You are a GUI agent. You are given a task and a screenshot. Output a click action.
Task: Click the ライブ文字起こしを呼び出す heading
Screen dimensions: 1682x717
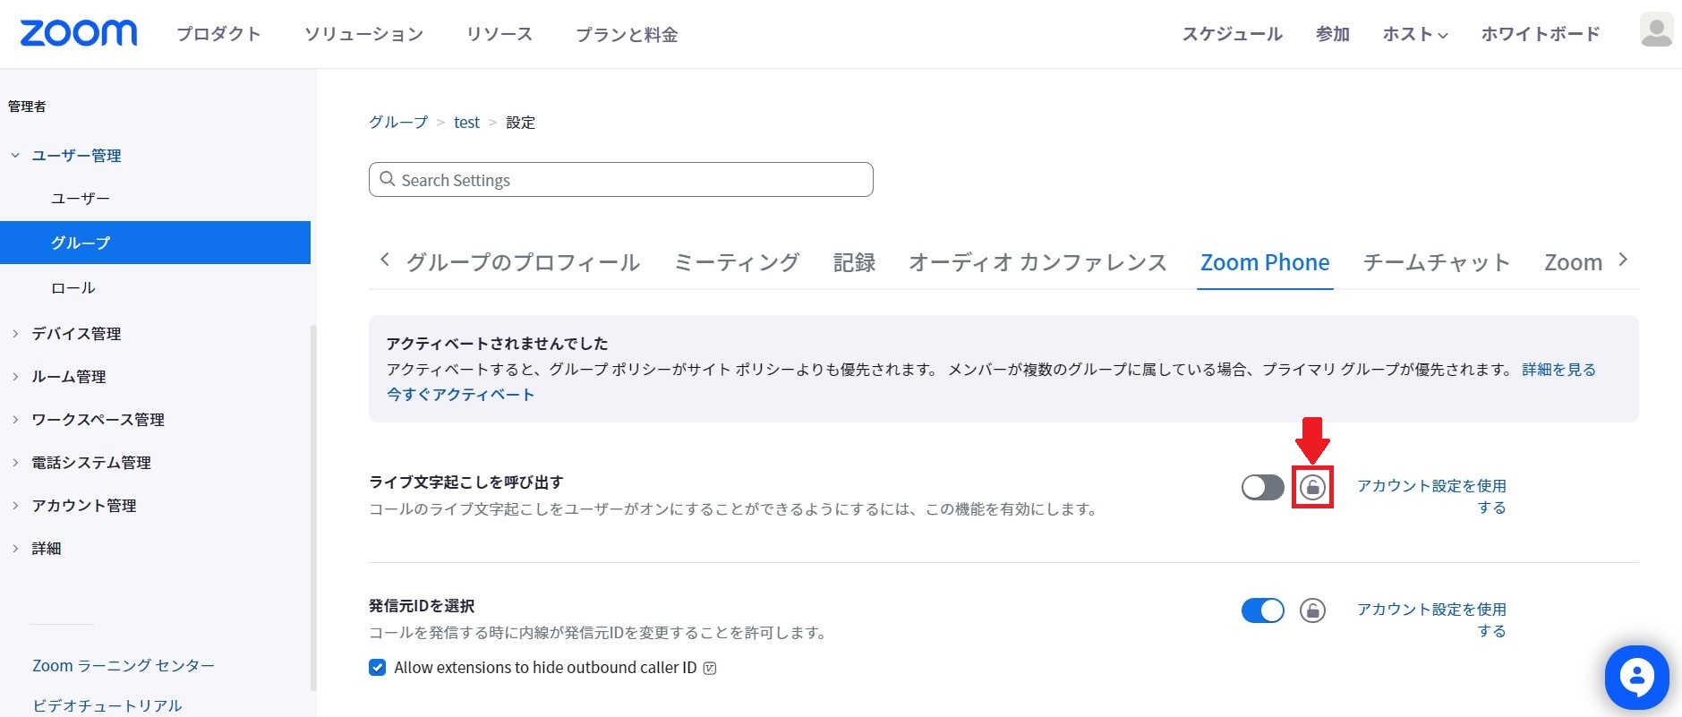point(465,482)
